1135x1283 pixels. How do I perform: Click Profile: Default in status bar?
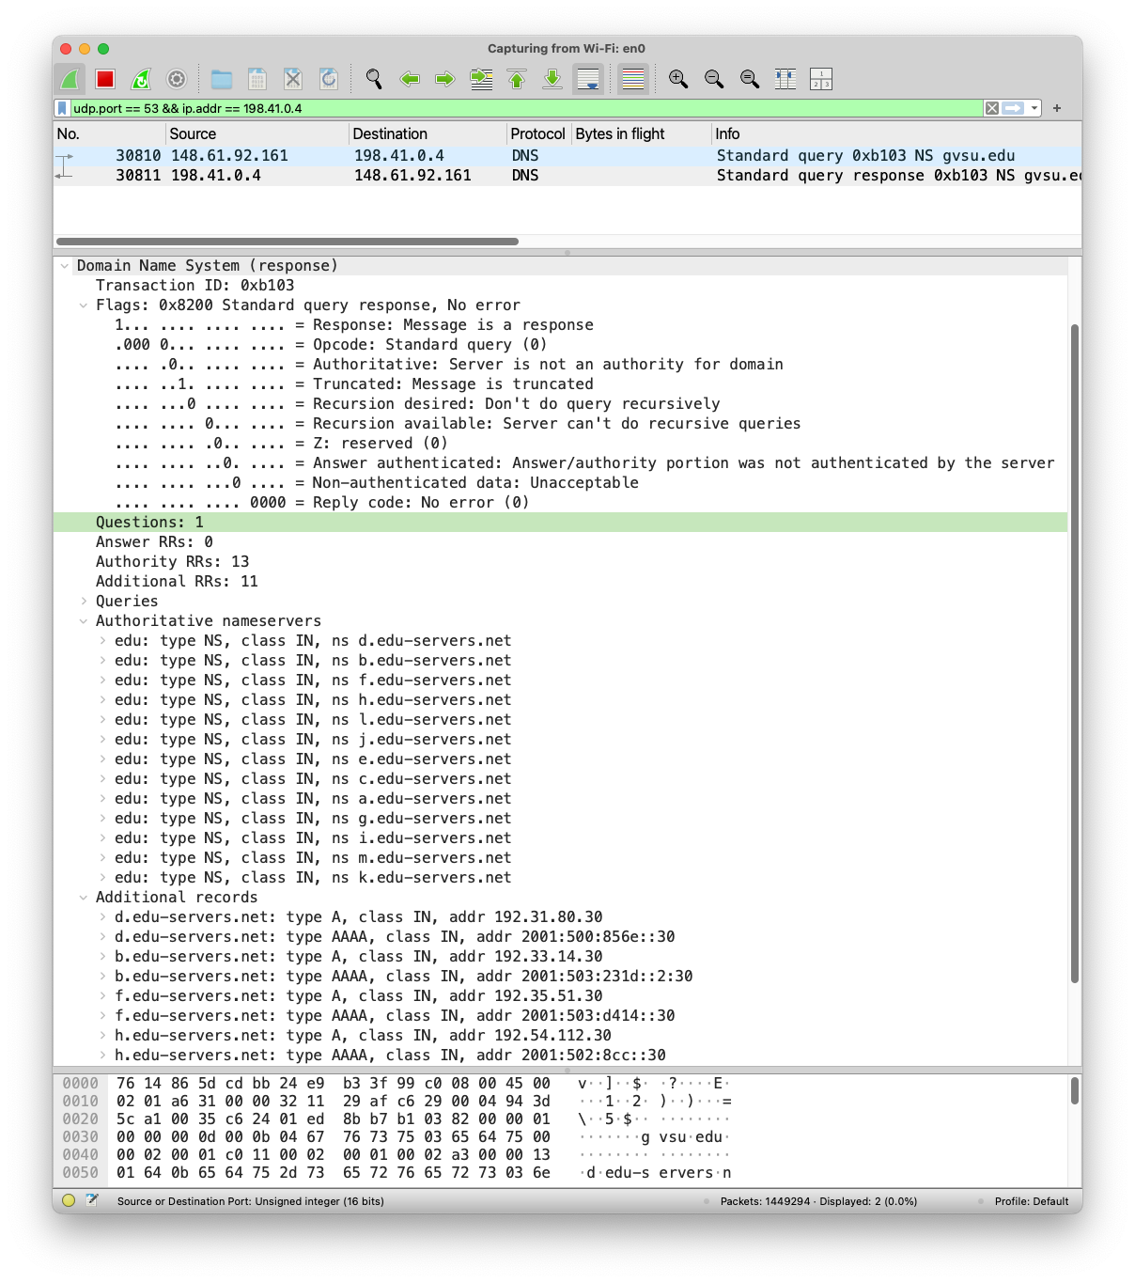coord(1032,1201)
